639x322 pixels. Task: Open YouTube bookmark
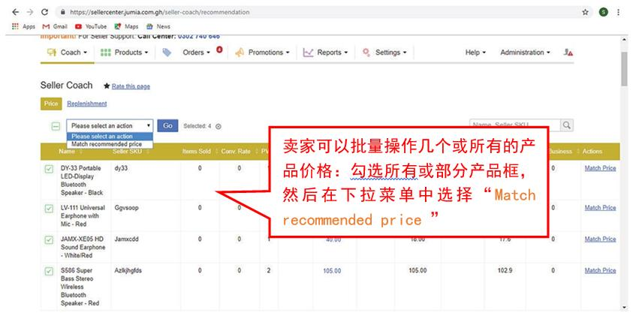pos(91,26)
